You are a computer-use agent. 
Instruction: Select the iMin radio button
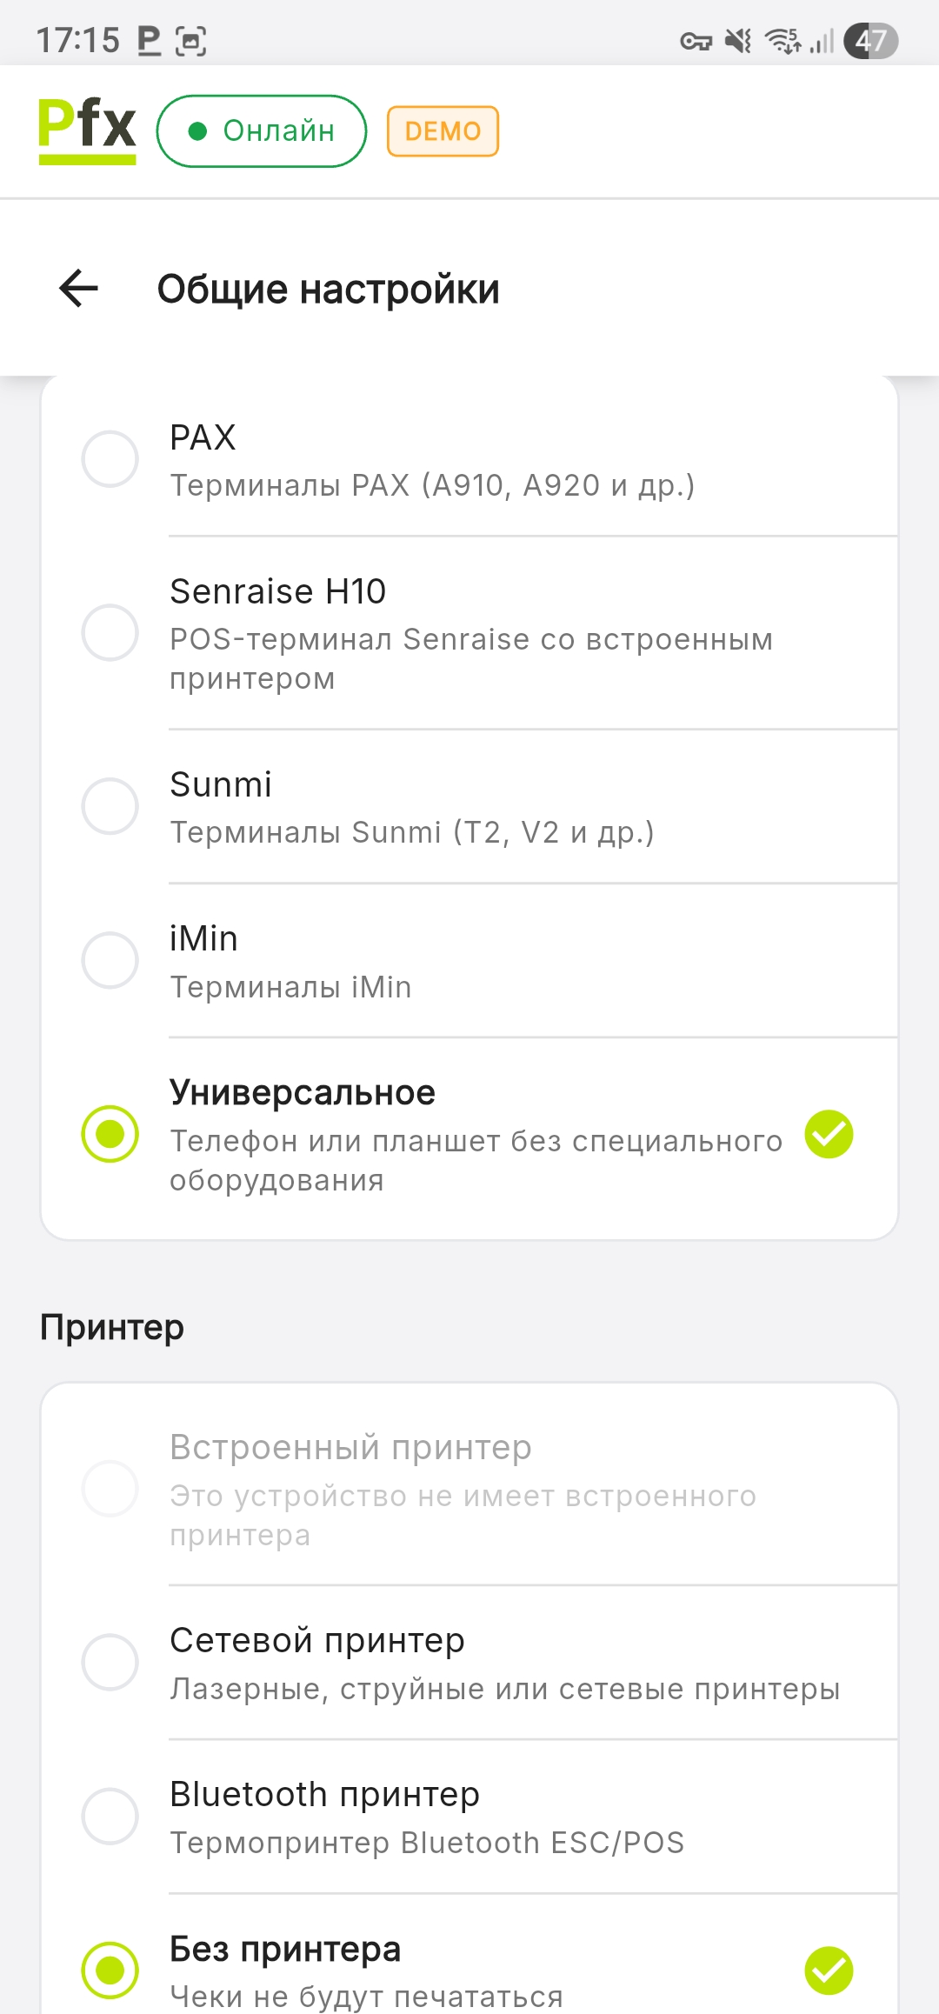(x=110, y=961)
